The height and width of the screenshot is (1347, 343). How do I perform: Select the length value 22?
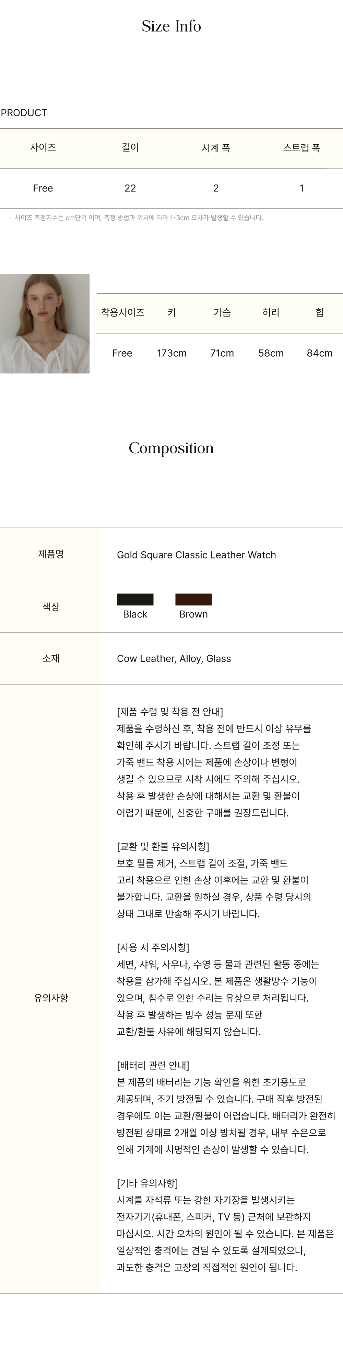coord(130,188)
